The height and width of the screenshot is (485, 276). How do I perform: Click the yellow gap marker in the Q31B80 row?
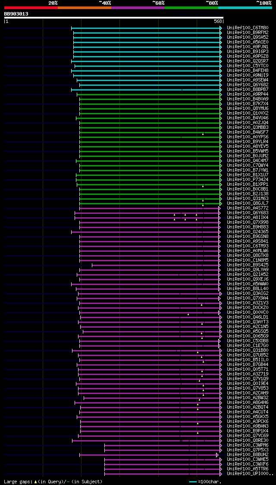point(198,352)
